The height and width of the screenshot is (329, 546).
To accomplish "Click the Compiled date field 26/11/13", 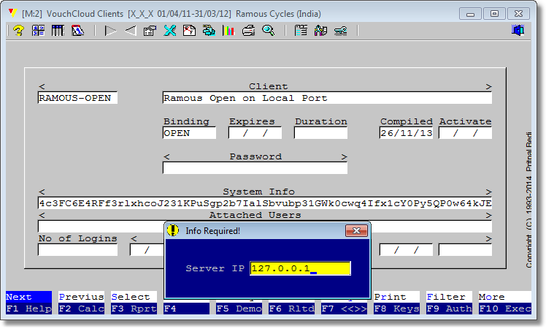I will tap(406, 133).
